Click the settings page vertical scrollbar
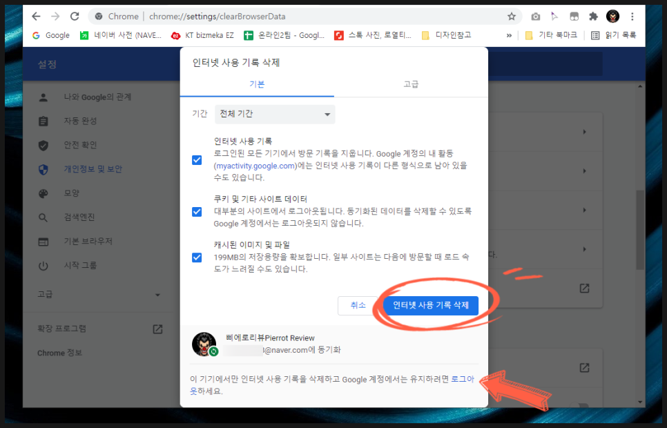 (640, 230)
